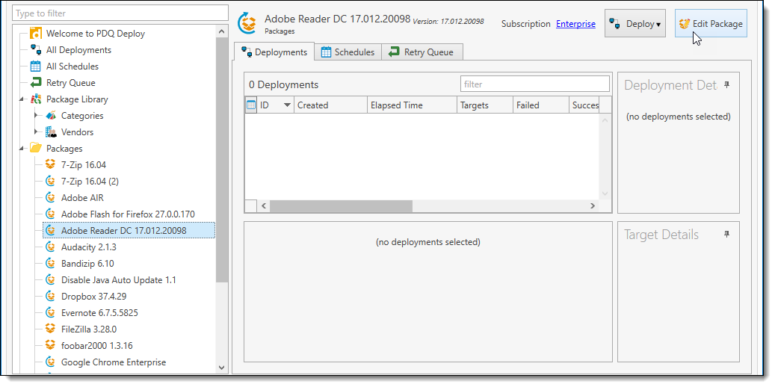775x387 pixels.
Task: Expand the Vendors node
Action: 36,132
